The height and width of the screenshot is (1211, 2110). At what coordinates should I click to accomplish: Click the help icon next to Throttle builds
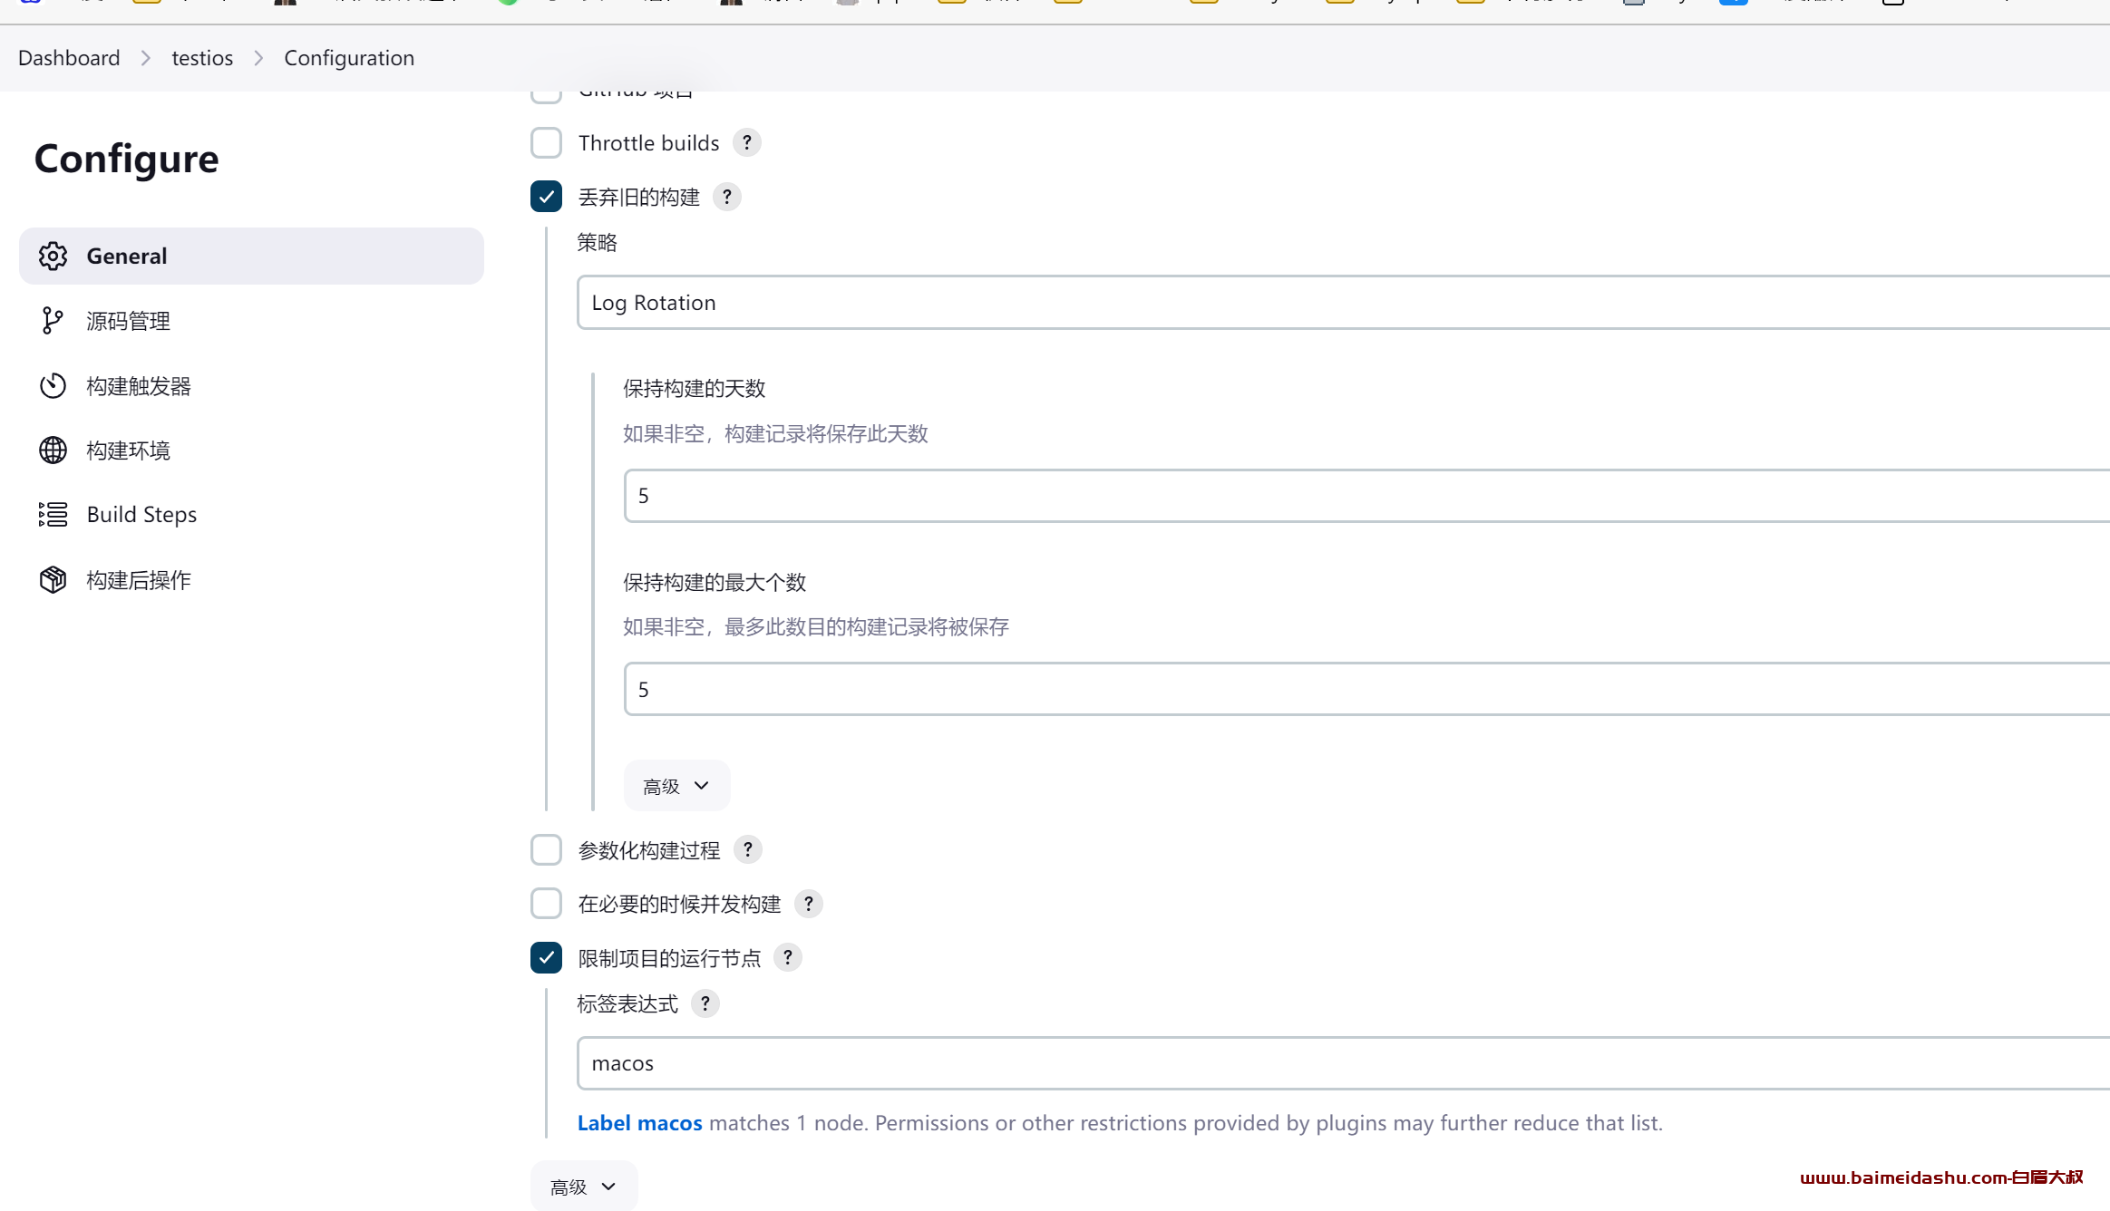(749, 142)
